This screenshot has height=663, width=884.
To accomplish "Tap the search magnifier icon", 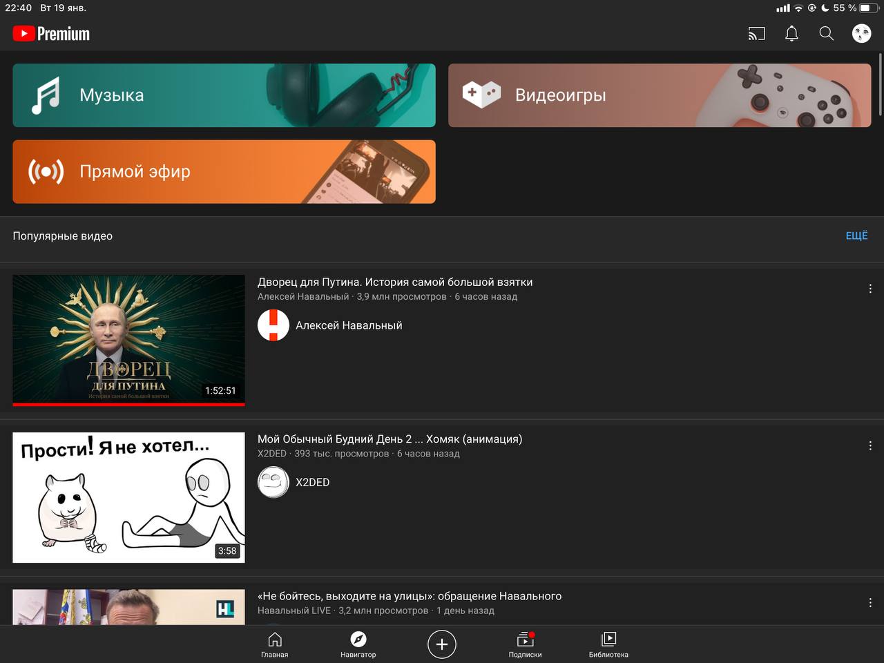I will (826, 33).
